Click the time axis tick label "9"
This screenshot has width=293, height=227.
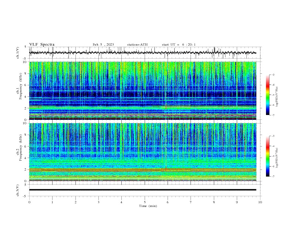coord(237,202)
